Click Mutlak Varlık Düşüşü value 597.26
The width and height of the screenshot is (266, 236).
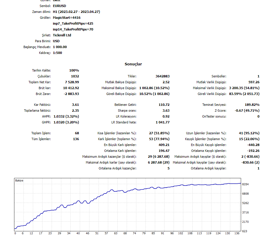coord(254,82)
